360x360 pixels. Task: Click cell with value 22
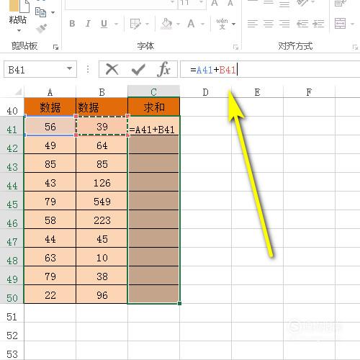click(x=50, y=294)
